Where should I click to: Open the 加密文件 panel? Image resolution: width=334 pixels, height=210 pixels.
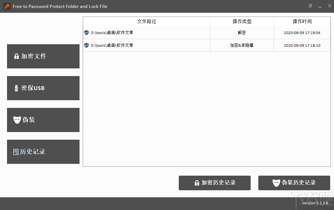coord(43,56)
